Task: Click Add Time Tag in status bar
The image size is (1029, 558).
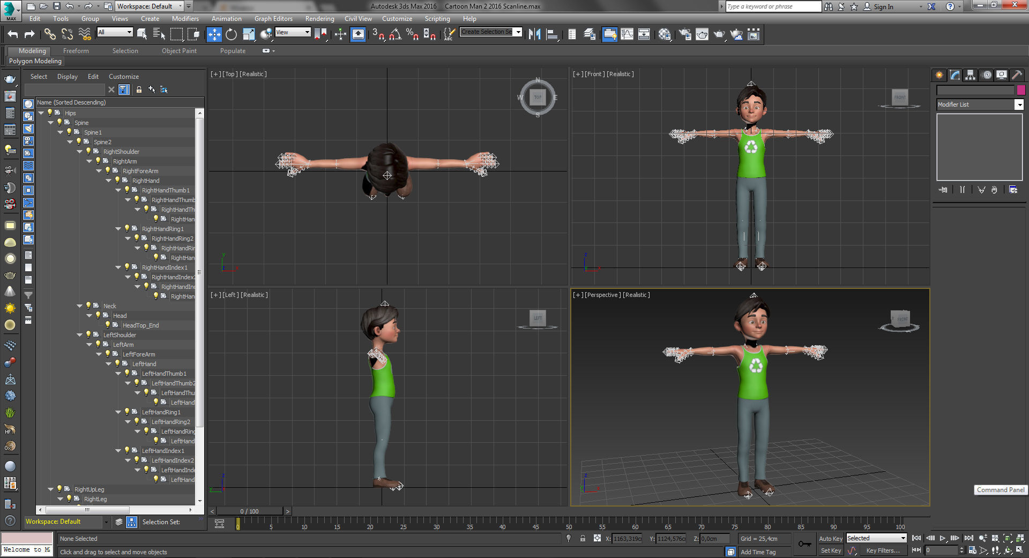Action: [758, 552]
